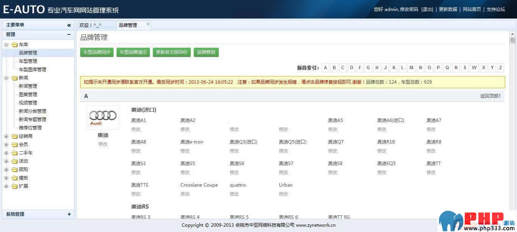The image size is (517, 232).
Task: Click the 扩展 folder icon
Action: point(15,186)
